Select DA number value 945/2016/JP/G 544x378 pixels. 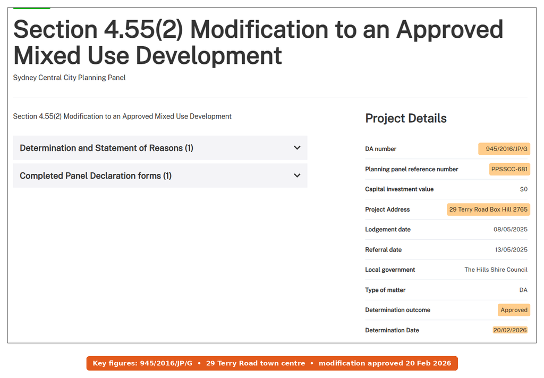[x=506, y=149]
